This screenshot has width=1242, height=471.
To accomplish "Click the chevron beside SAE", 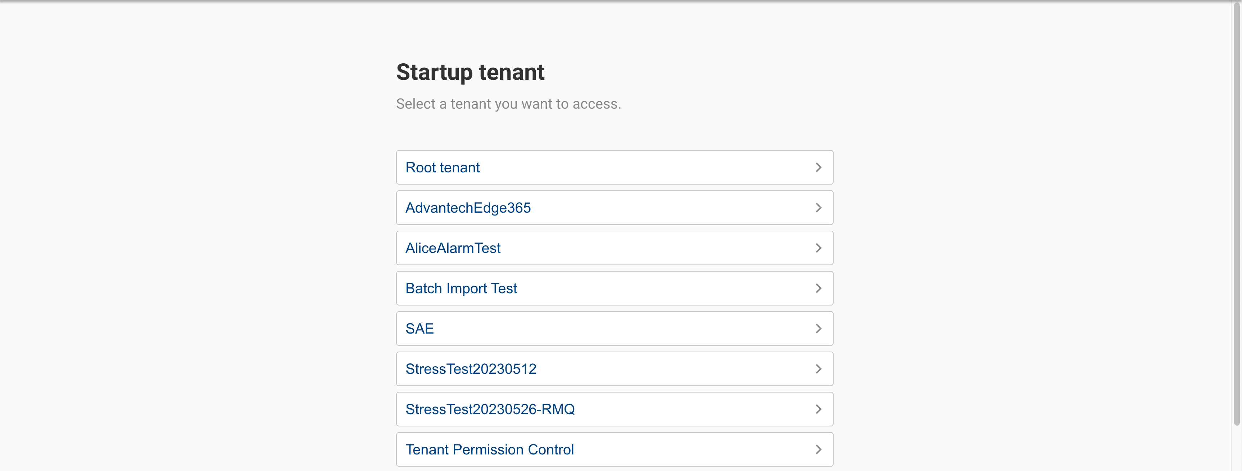I will pyautogui.click(x=818, y=328).
